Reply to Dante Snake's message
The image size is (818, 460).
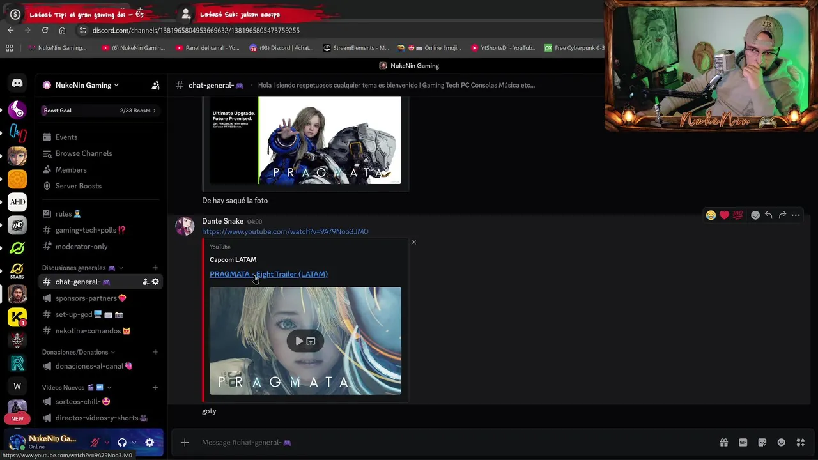pyautogui.click(x=769, y=215)
